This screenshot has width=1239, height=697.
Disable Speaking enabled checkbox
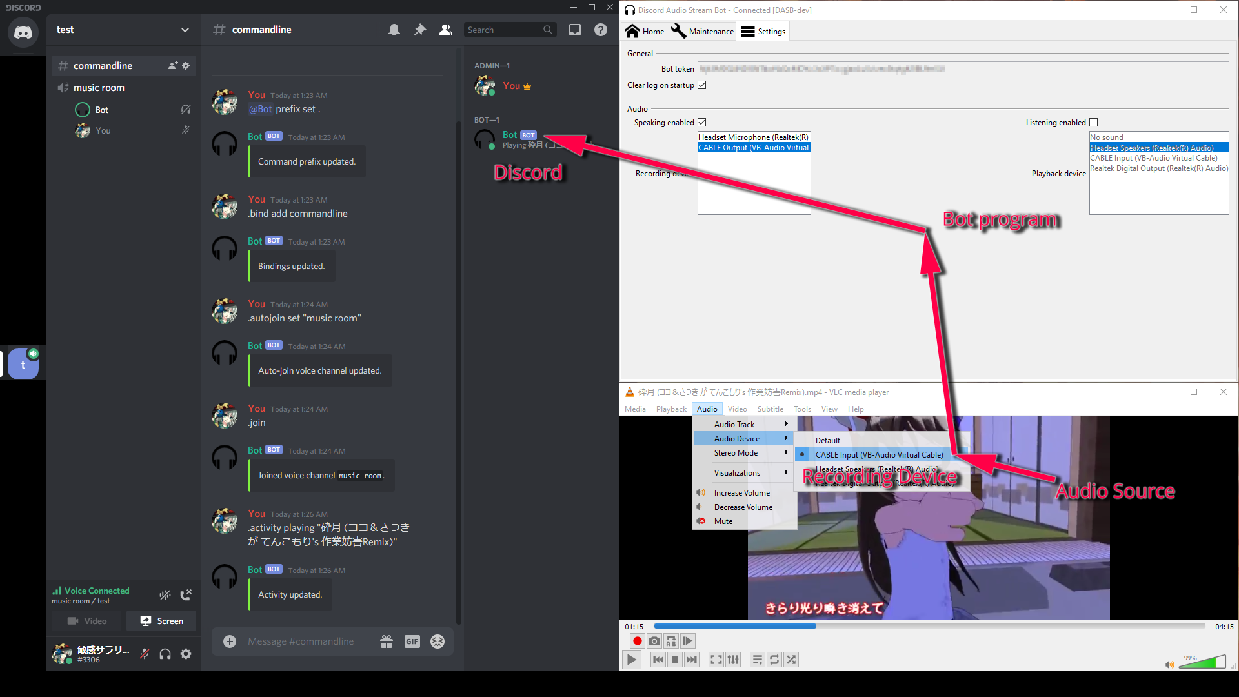tap(702, 123)
